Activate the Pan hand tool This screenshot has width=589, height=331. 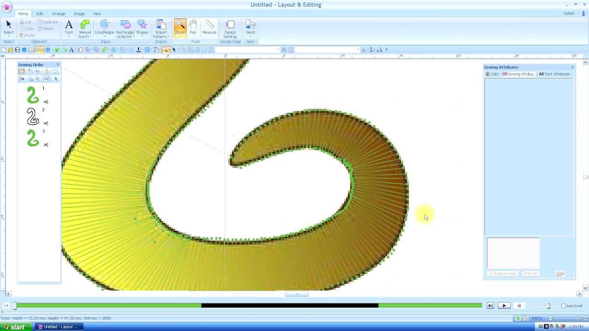point(193,28)
